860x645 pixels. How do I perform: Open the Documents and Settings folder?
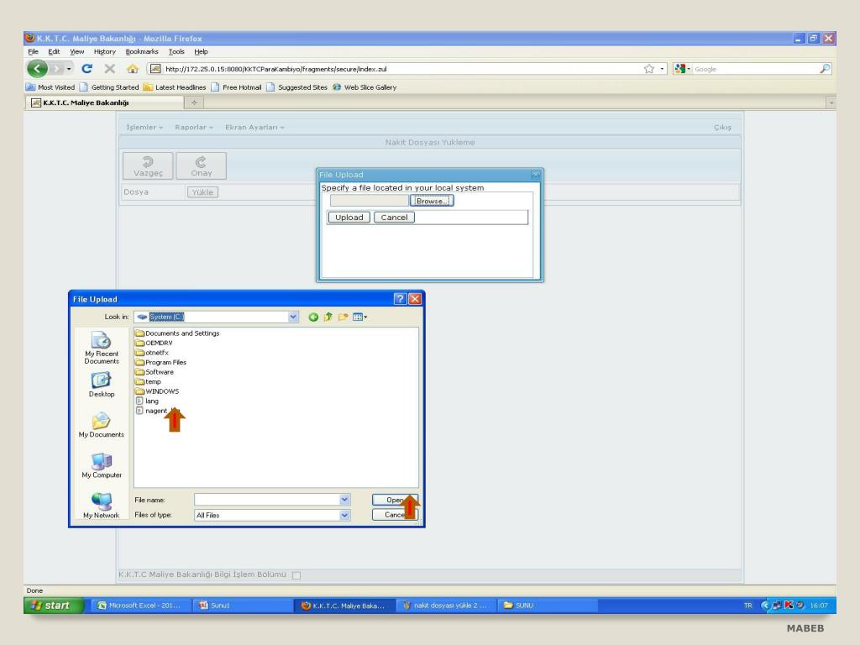point(177,333)
